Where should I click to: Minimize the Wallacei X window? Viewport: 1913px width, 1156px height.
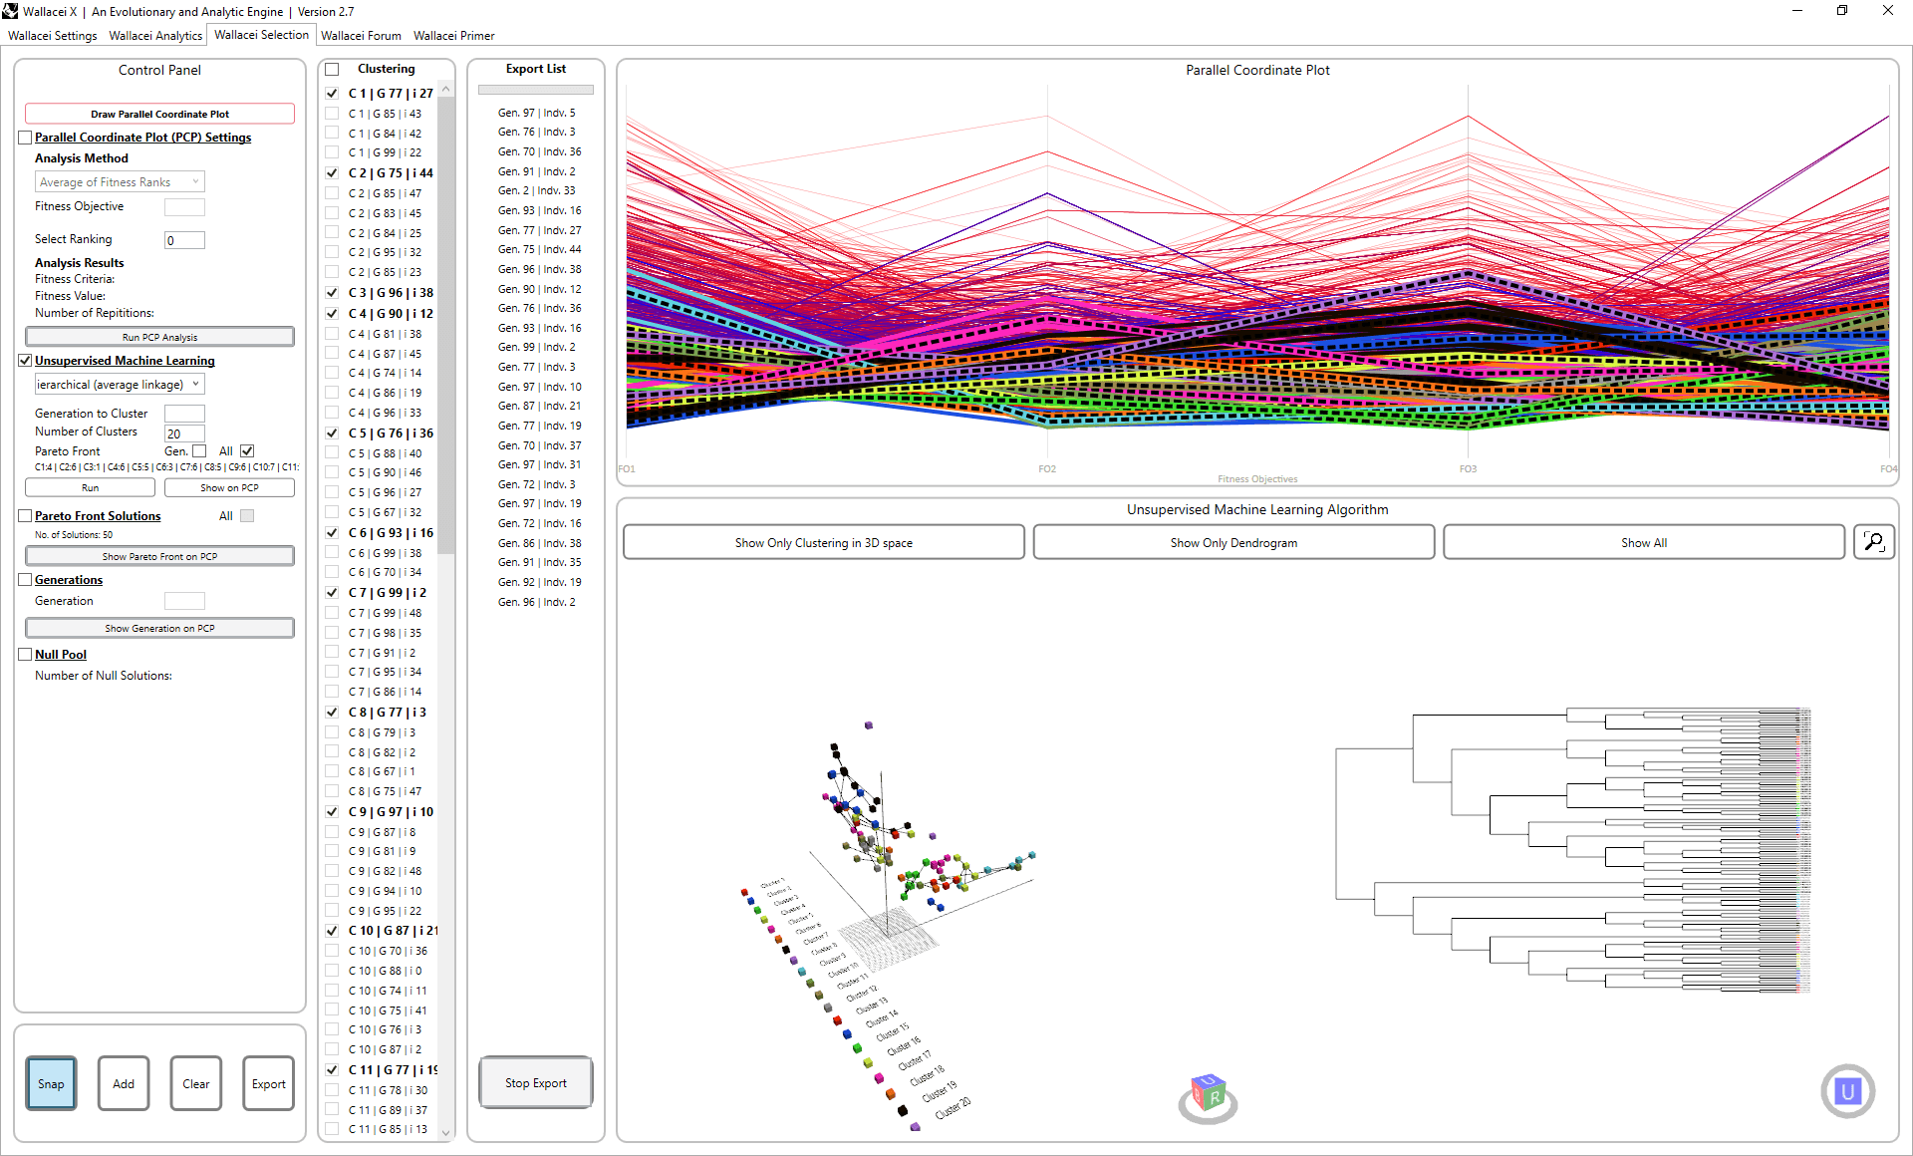pyautogui.click(x=1796, y=11)
